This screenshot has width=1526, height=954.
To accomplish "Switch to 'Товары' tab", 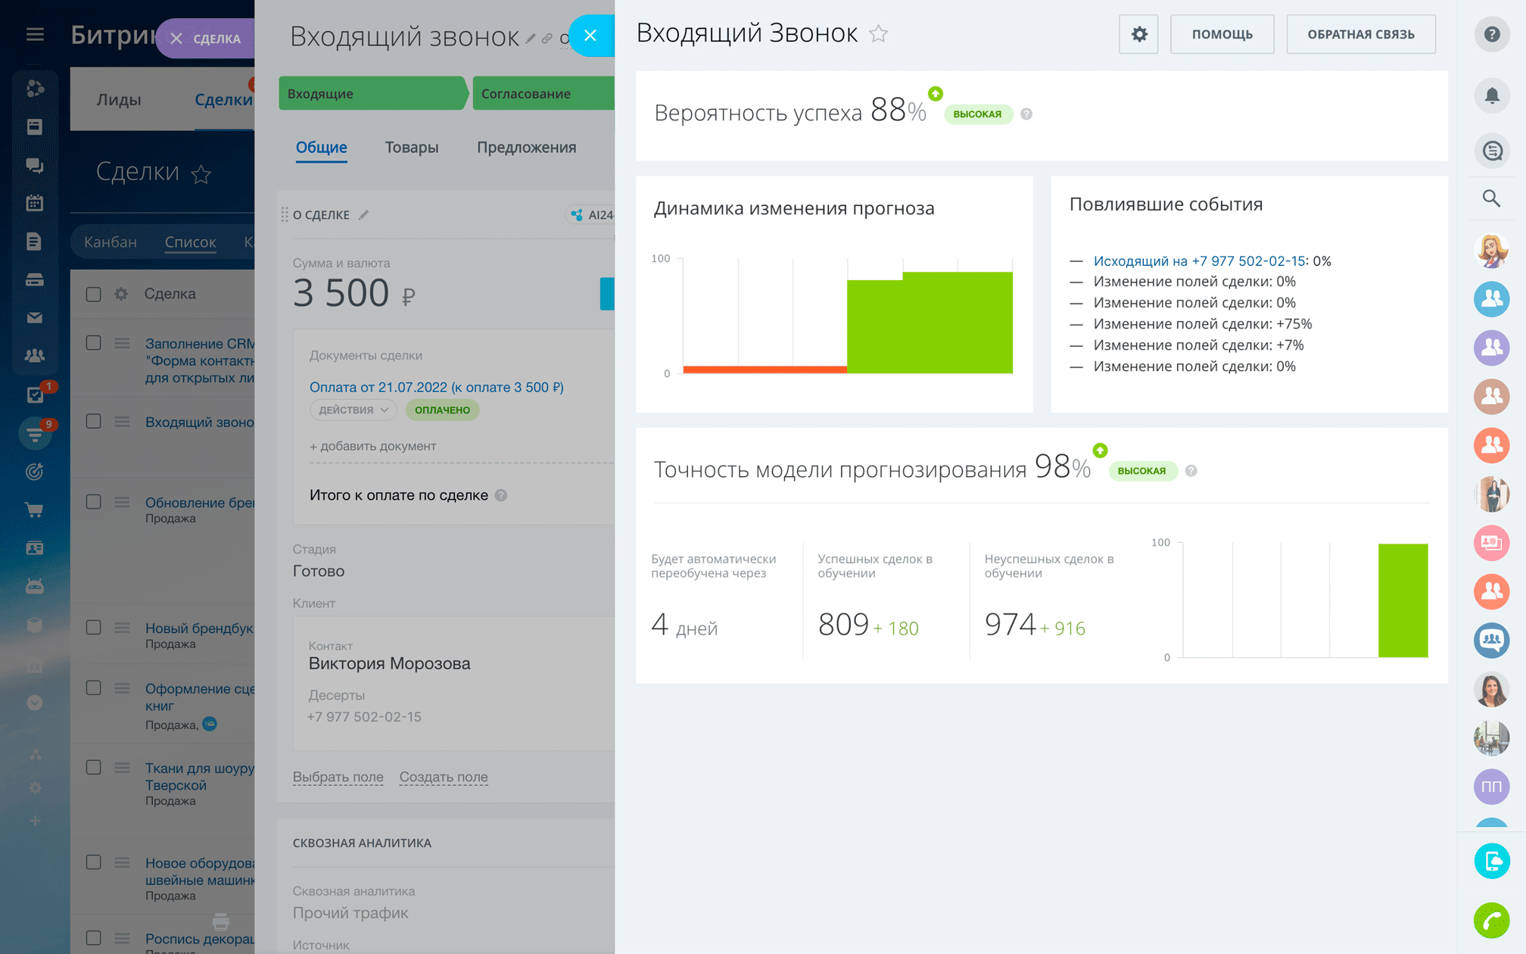I will pos(411,148).
